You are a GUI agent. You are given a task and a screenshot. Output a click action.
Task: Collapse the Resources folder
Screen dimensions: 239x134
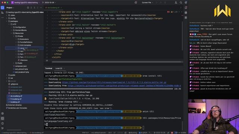click(11, 33)
